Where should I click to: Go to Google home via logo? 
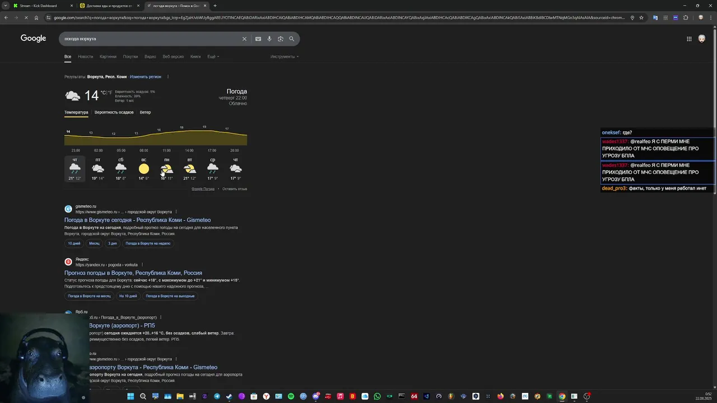34,38
